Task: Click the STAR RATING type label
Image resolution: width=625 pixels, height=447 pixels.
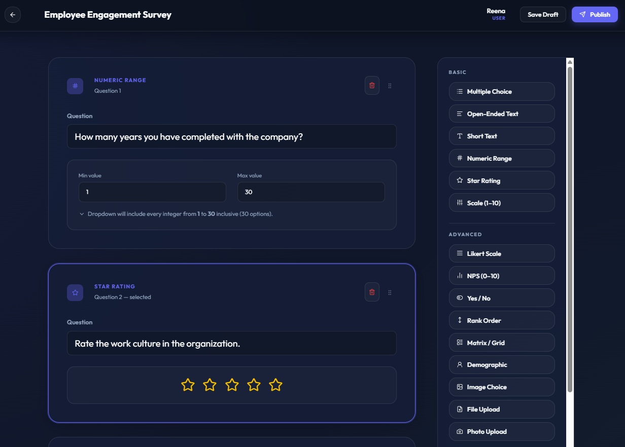Action: [x=115, y=286]
